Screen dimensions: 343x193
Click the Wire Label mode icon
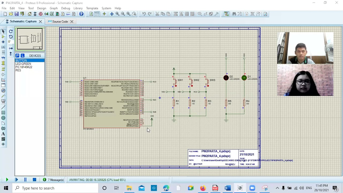tap(3, 47)
